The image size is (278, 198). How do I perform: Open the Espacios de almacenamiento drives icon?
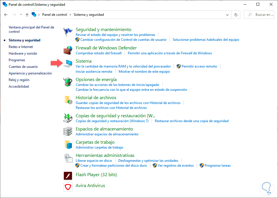[x=68, y=131]
